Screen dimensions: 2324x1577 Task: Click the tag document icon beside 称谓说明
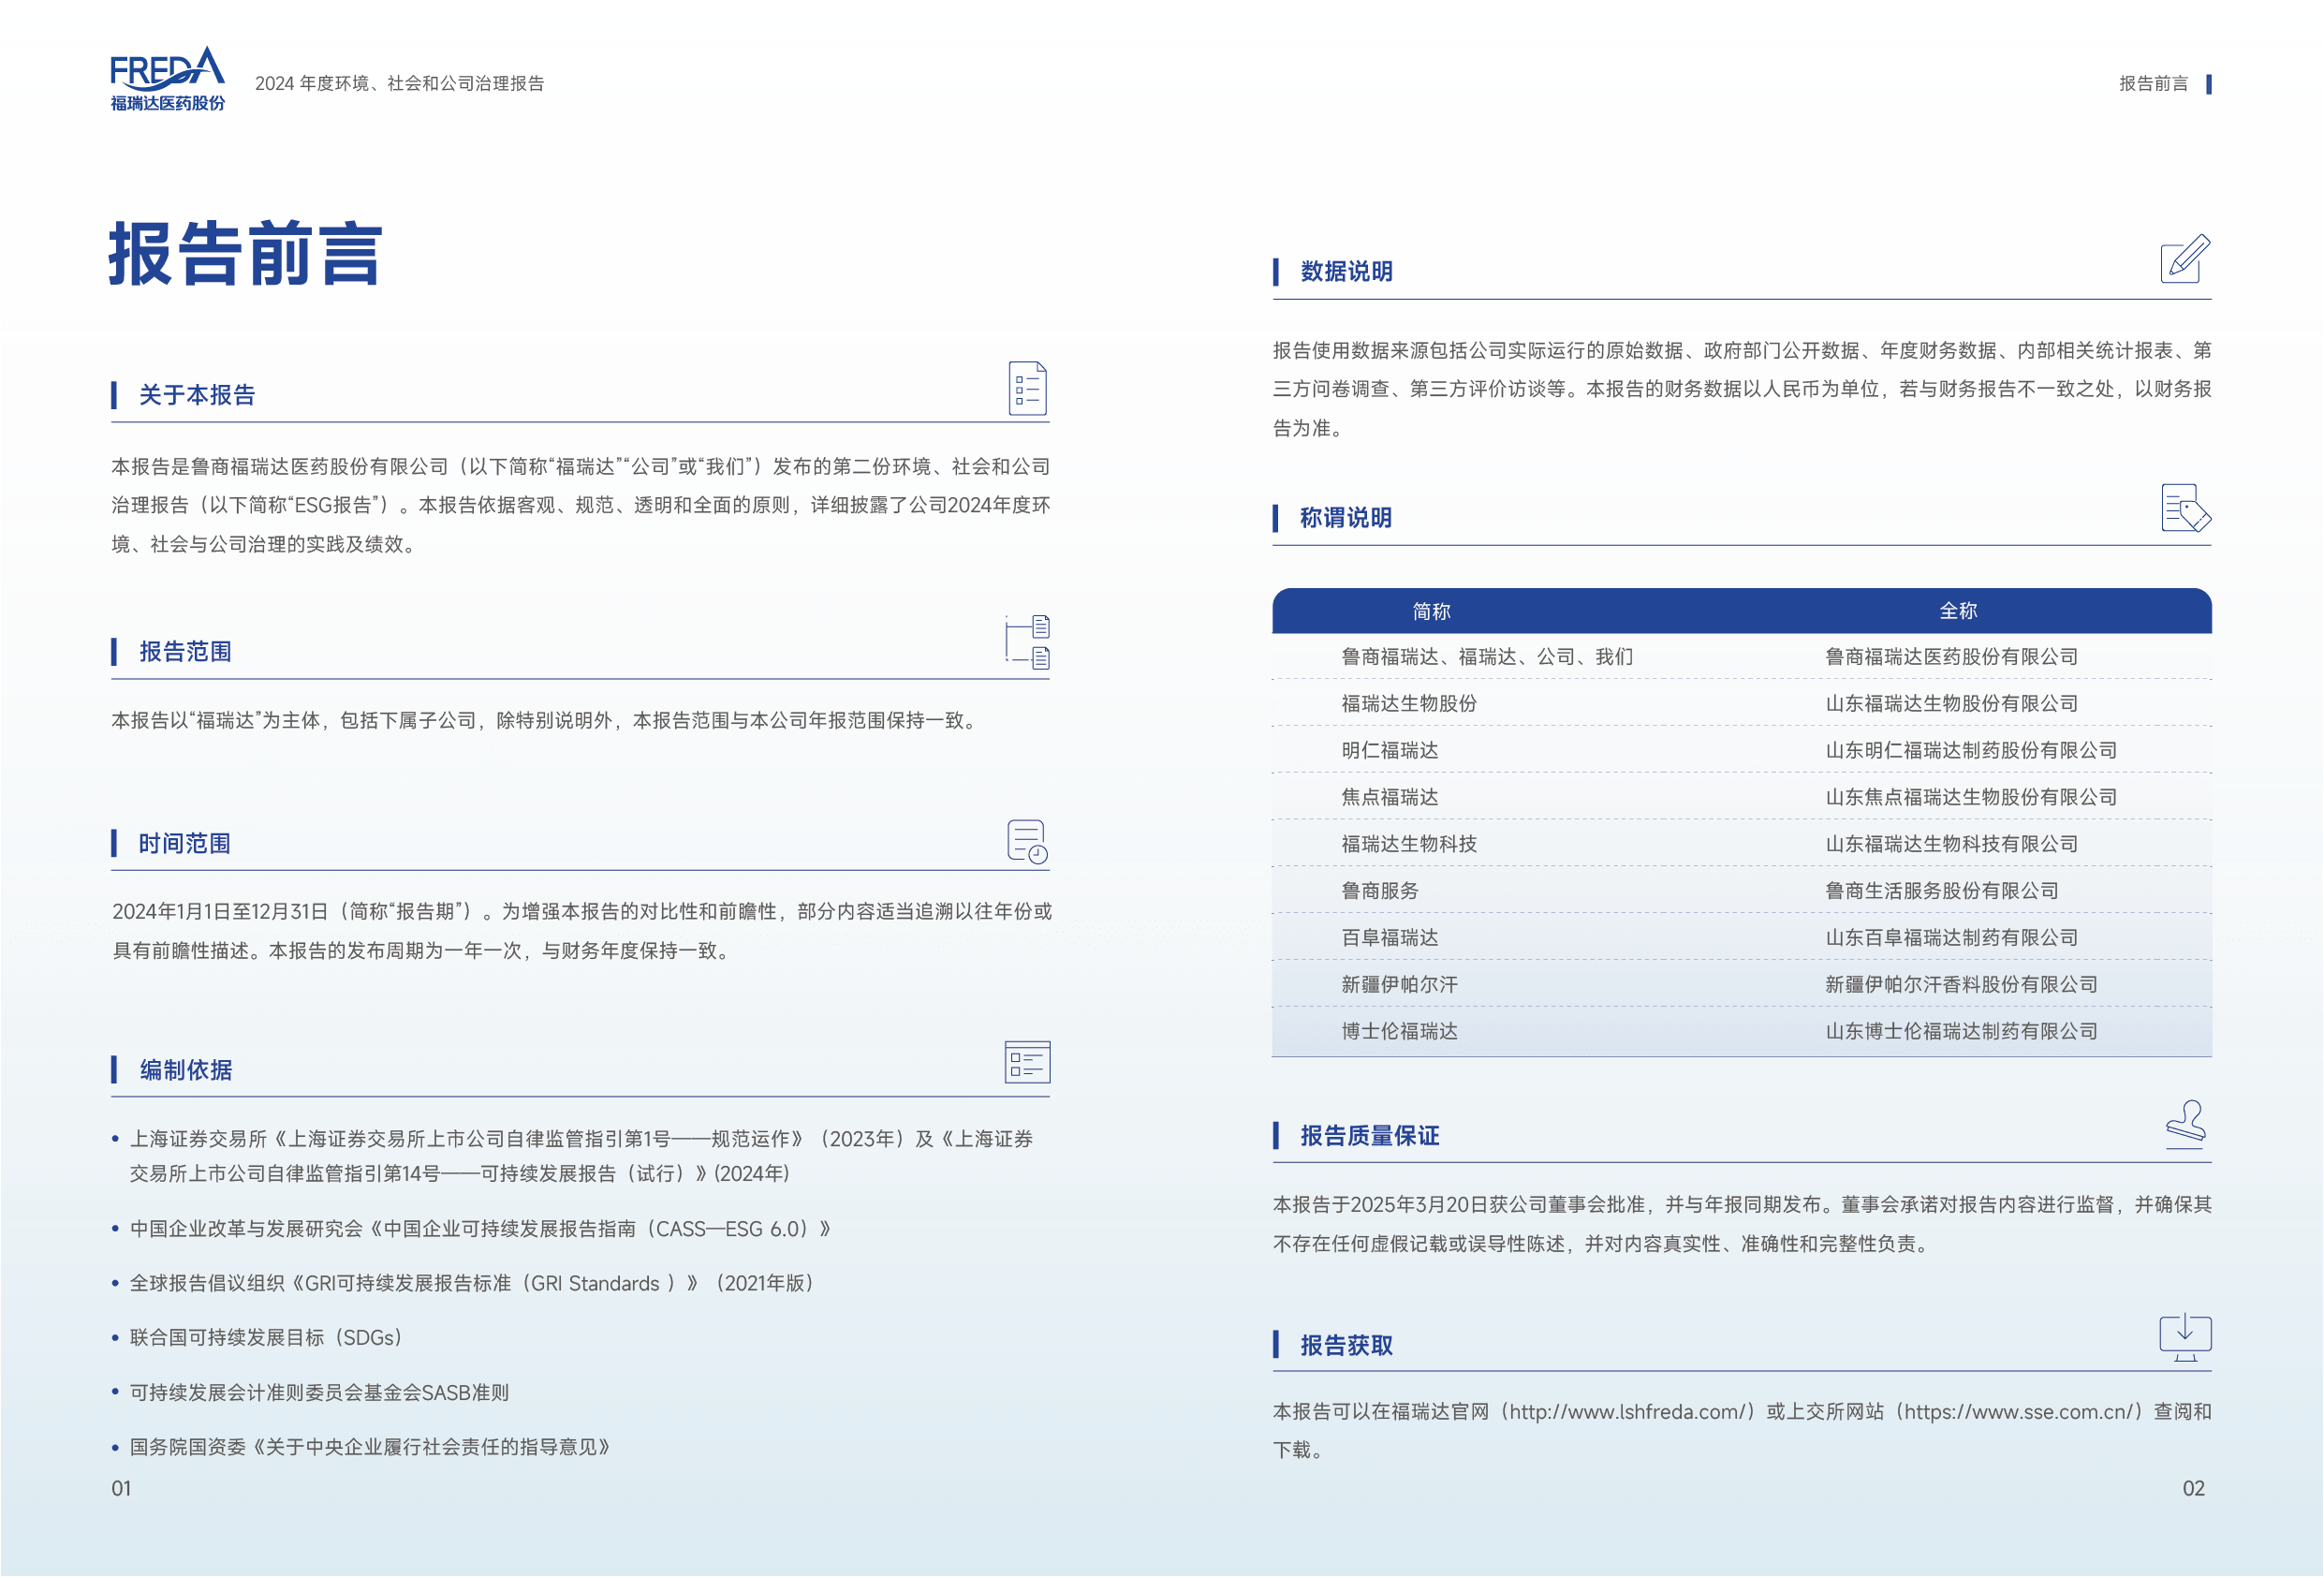point(2185,508)
